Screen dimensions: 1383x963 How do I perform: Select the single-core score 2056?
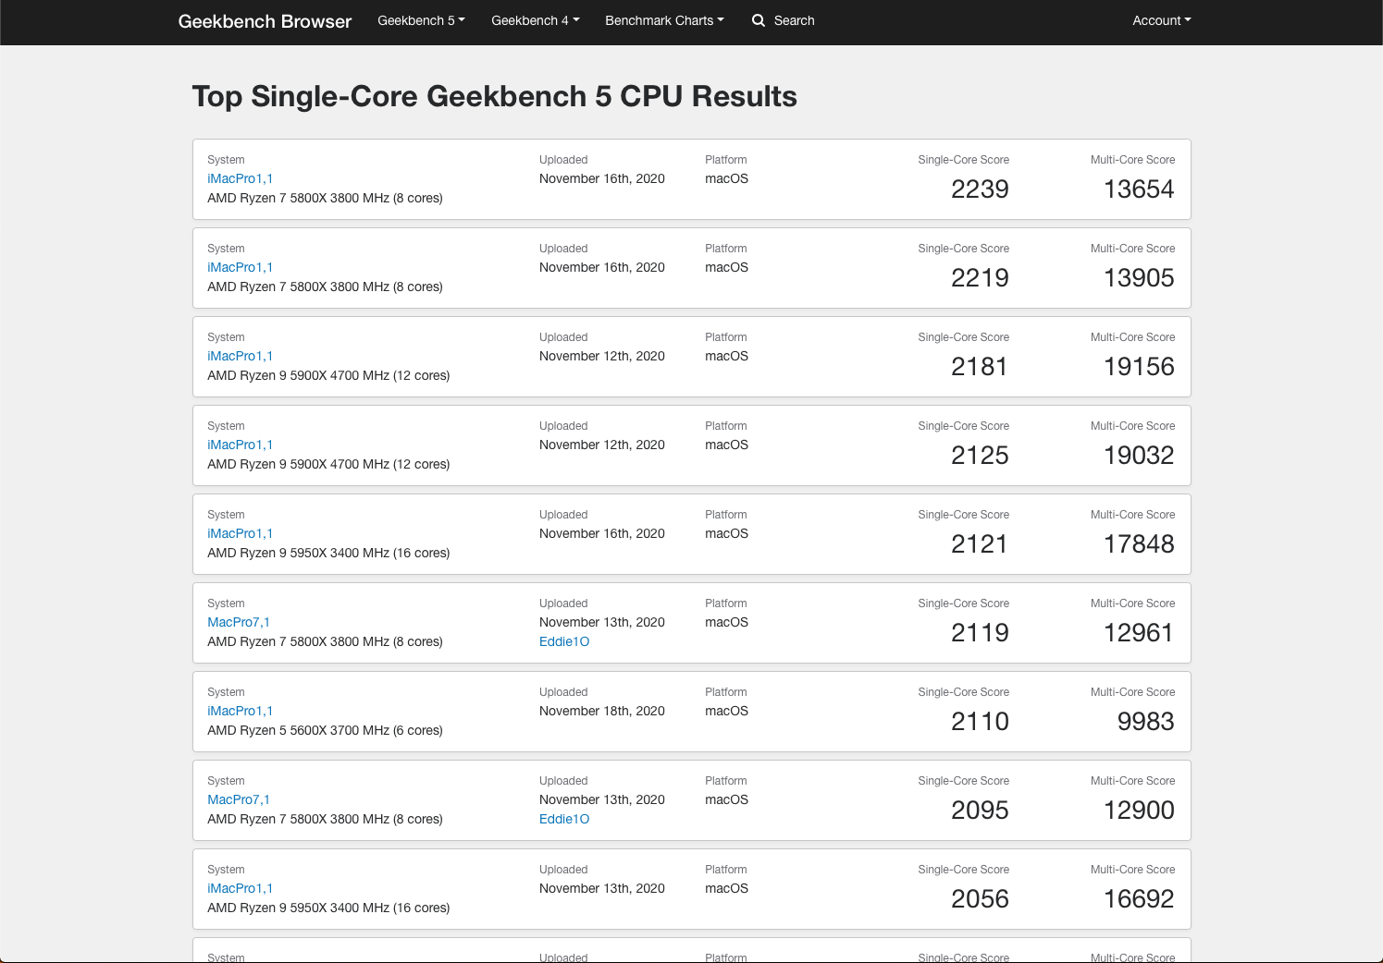[980, 899]
